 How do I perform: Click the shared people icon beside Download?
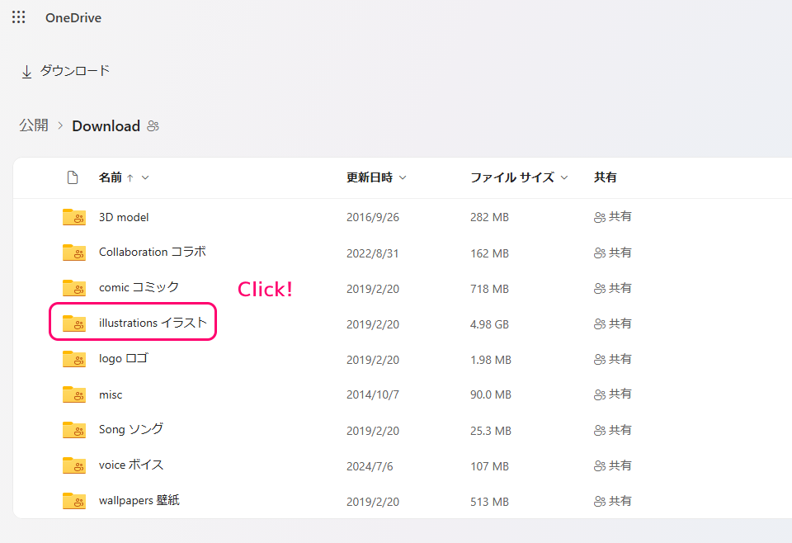[x=153, y=125]
